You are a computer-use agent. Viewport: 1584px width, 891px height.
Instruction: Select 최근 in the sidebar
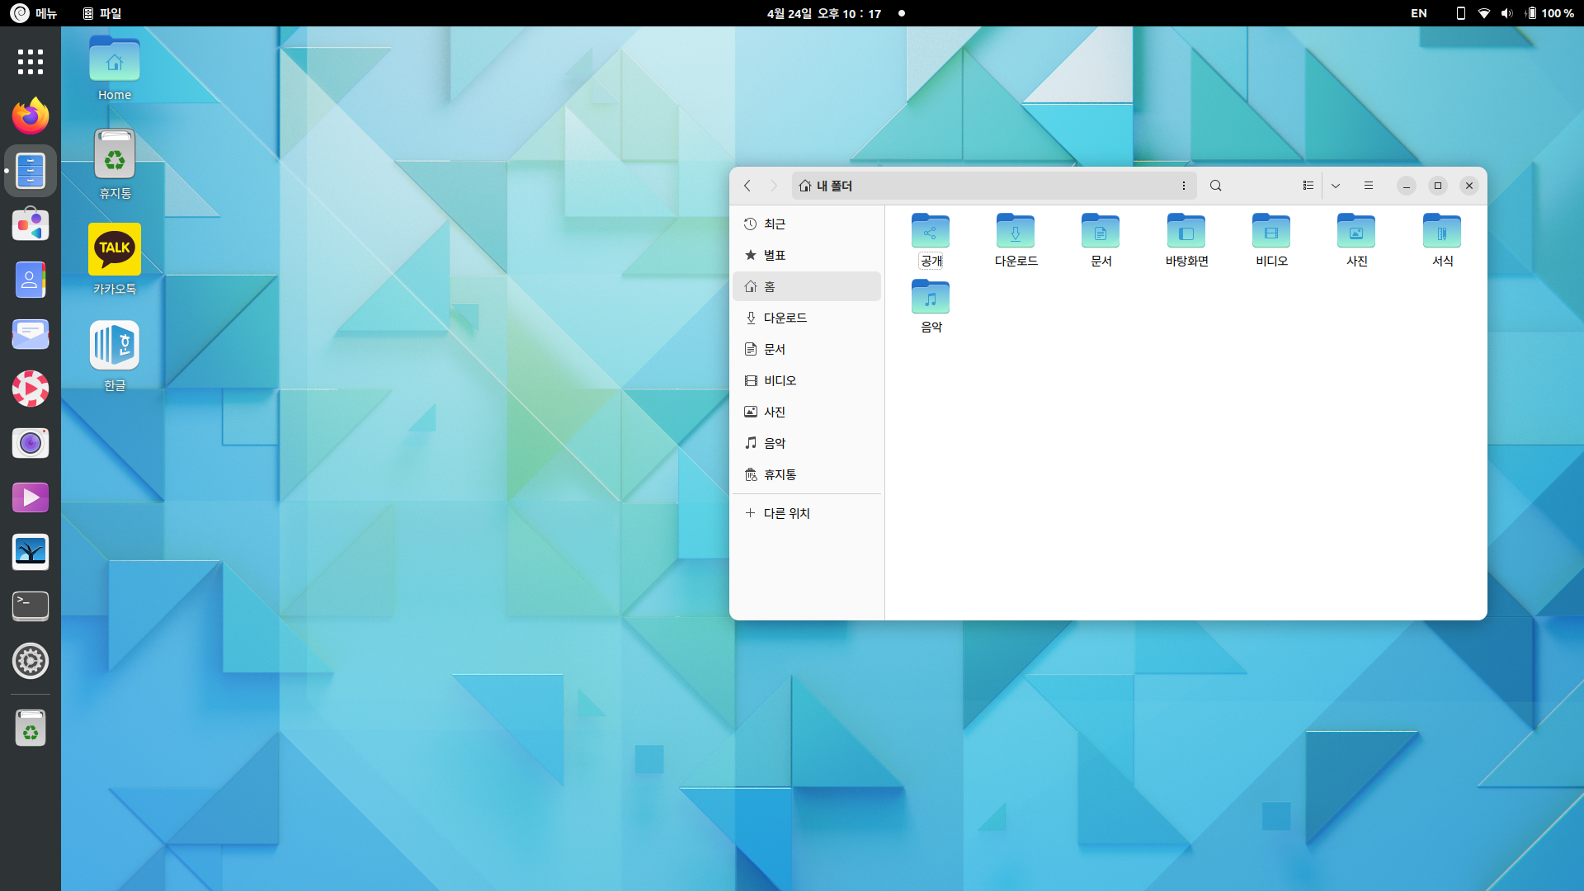click(x=774, y=224)
